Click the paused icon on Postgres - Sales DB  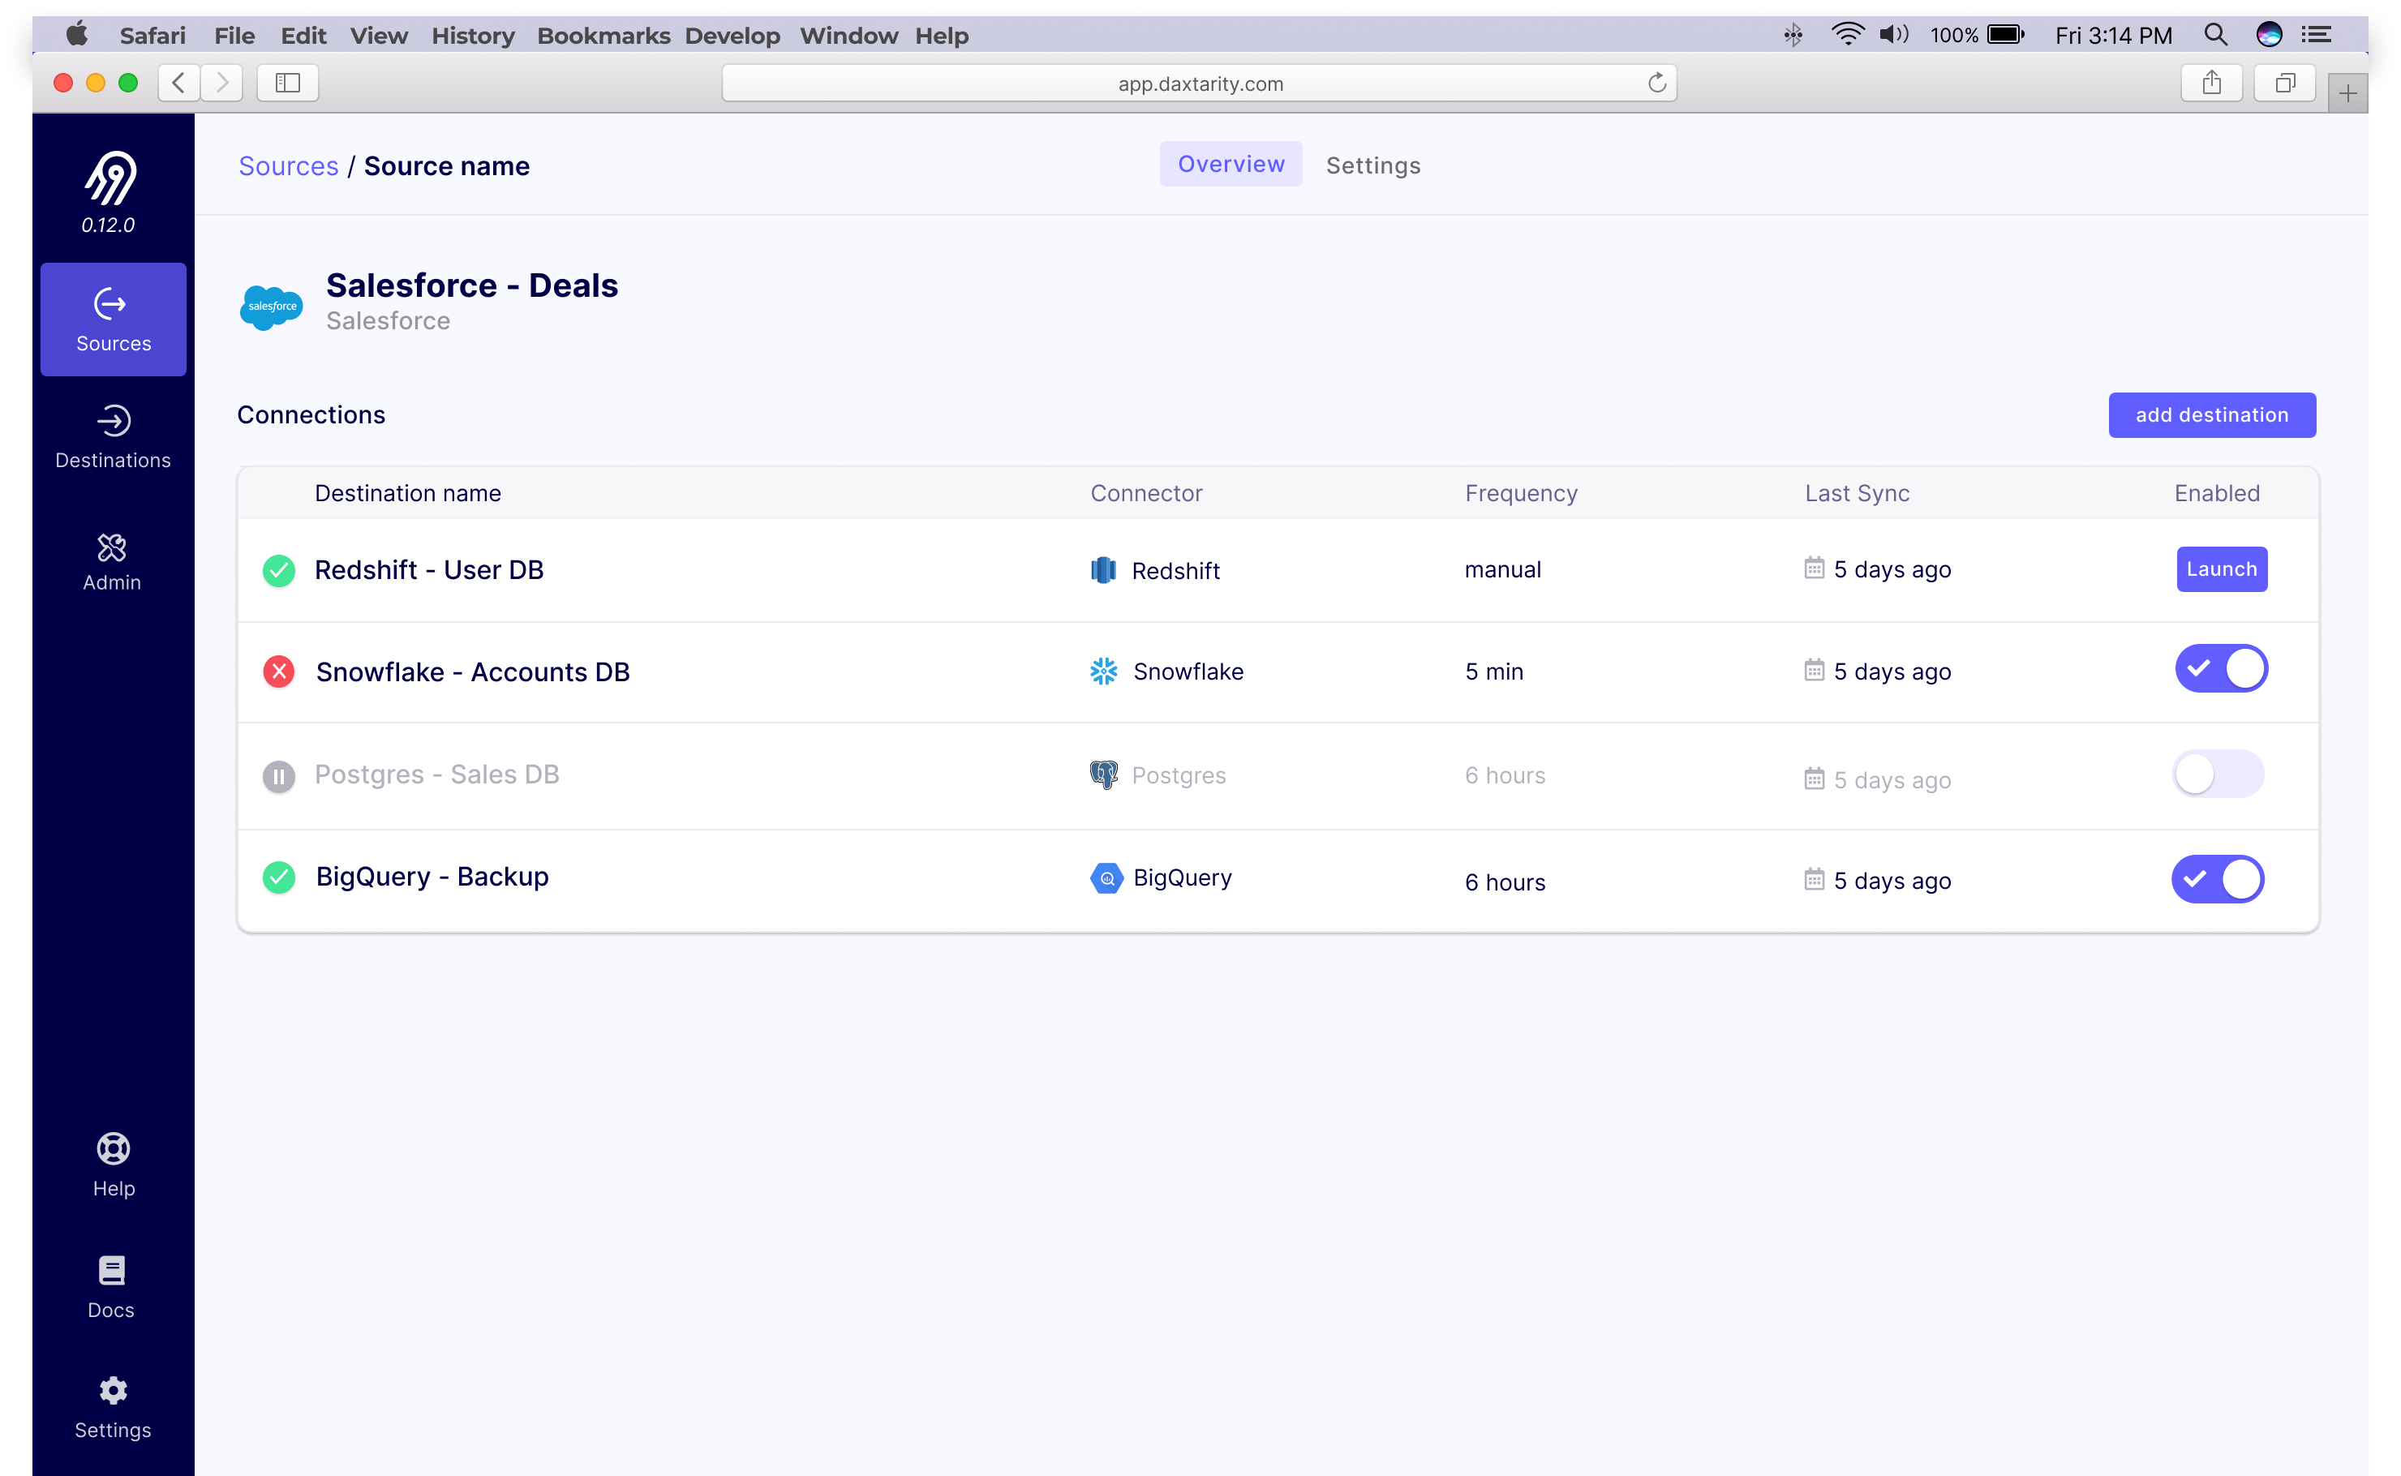279,777
